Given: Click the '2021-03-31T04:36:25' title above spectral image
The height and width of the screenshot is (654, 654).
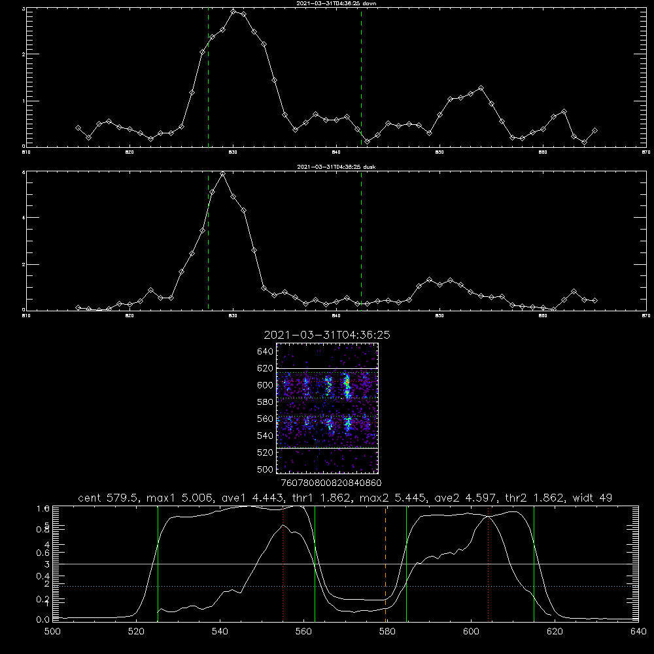Looking at the screenshot, I should pos(327,335).
